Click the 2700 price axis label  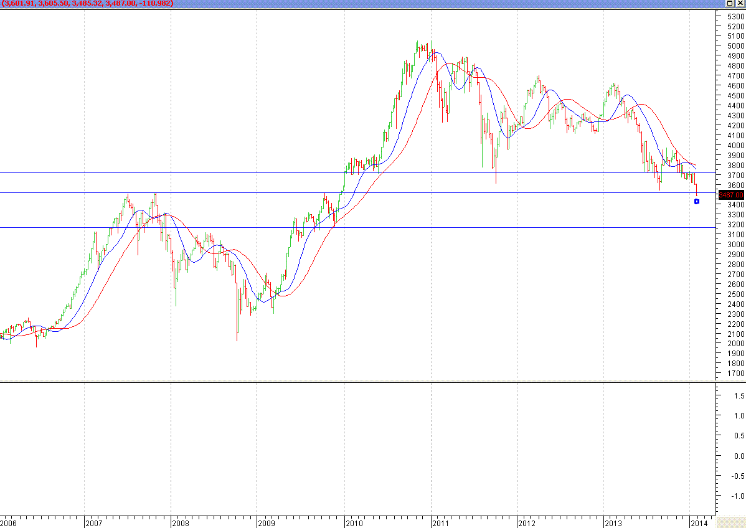pos(735,275)
